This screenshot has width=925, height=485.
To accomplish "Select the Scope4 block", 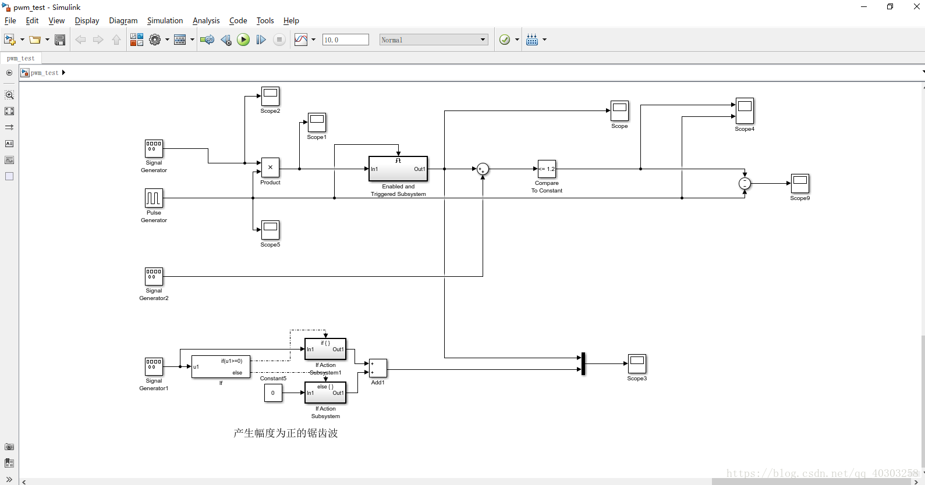I will [x=745, y=111].
